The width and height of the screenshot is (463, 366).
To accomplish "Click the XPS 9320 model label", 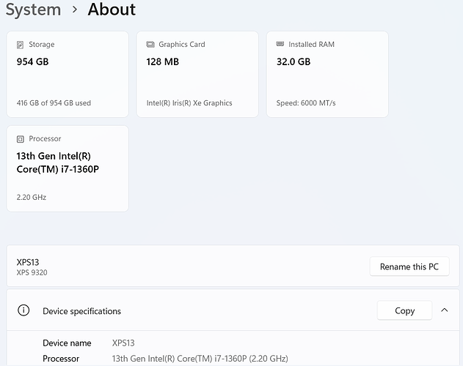I will 32,272.
